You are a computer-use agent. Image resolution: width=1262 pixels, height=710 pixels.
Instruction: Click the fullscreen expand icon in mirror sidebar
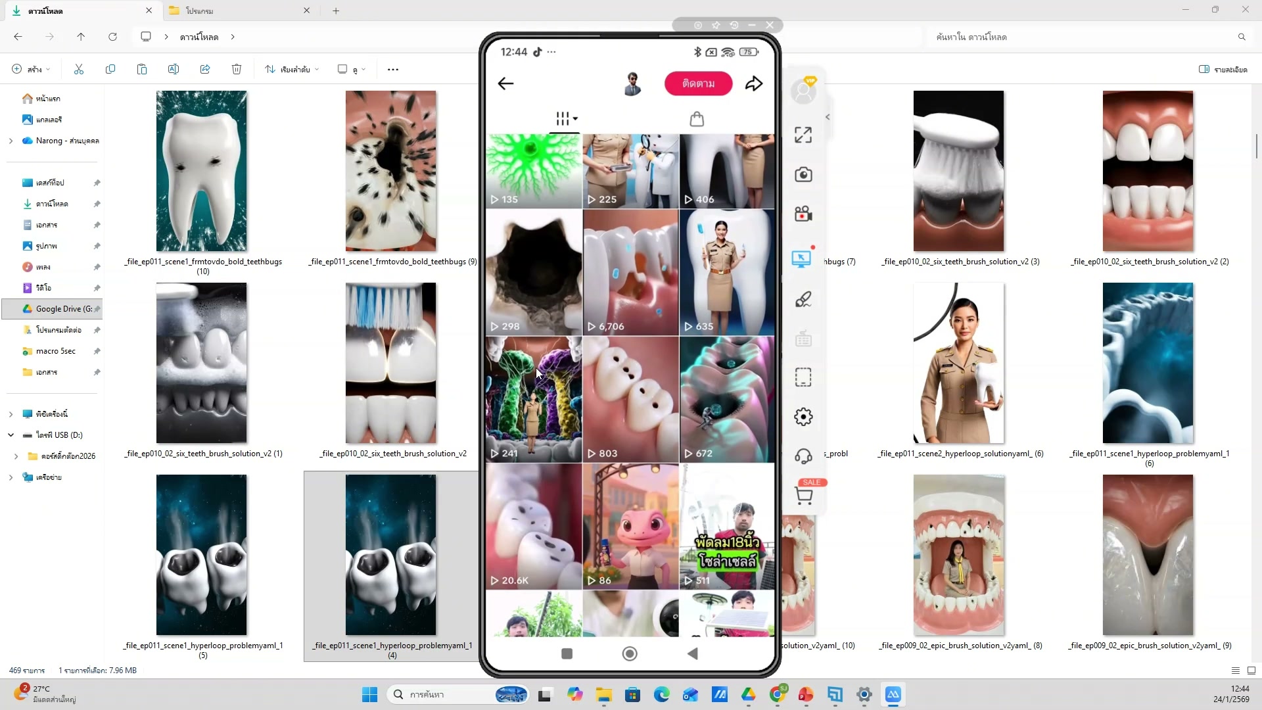click(803, 135)
